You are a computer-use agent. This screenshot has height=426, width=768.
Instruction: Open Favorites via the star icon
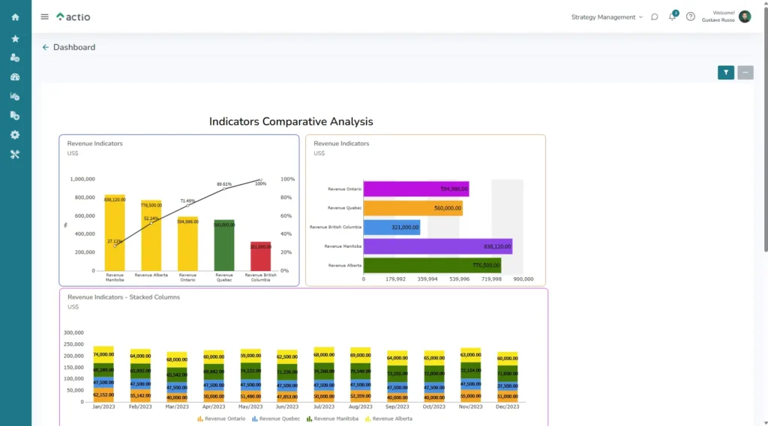(15, 38)
